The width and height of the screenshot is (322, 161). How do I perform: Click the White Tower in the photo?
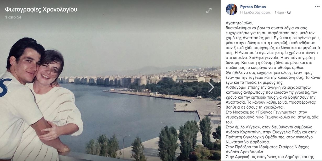point(142,80)
